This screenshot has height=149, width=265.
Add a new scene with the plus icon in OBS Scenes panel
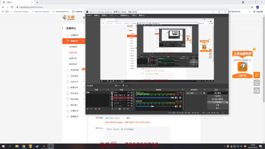(87, 109)
